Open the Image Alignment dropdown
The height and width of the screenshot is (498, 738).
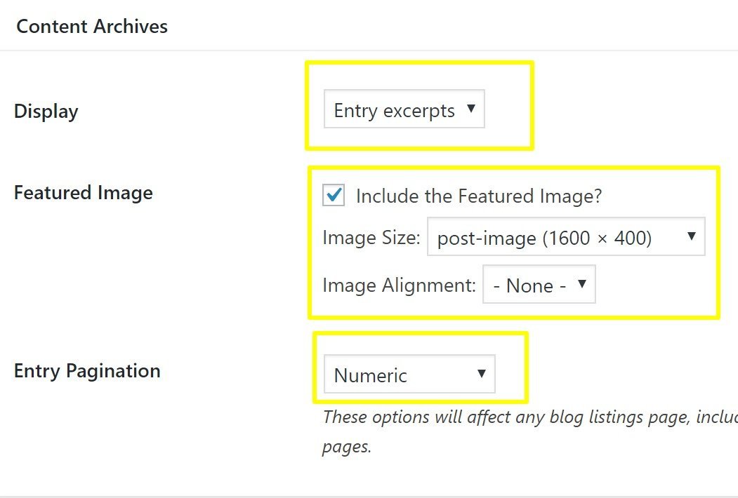[538, 285]
